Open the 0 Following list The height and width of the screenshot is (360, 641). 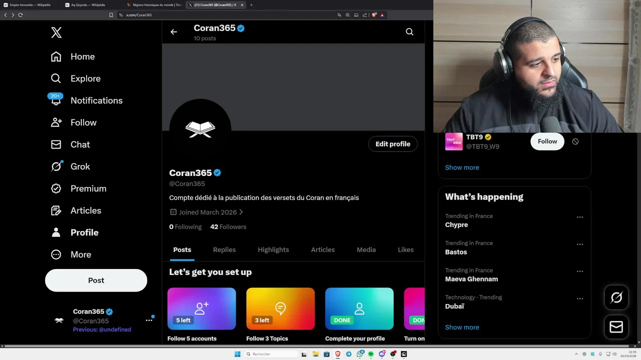[x=185, y=227]
